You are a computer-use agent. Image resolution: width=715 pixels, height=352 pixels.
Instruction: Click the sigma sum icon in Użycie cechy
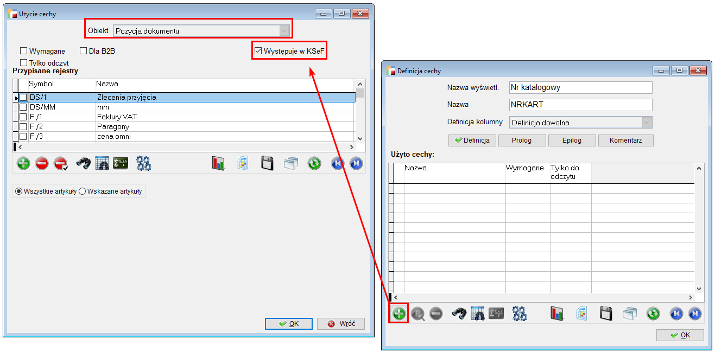(x=120, y=163)
